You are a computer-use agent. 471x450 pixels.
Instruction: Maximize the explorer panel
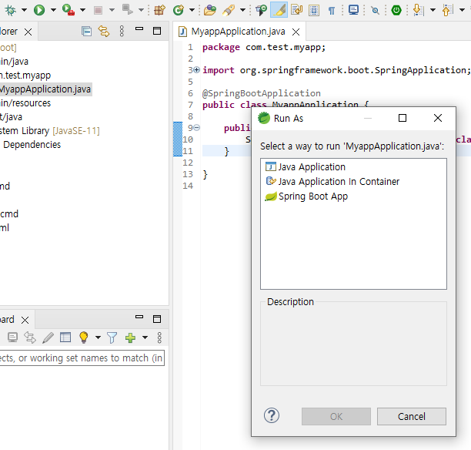coord(157,31)
